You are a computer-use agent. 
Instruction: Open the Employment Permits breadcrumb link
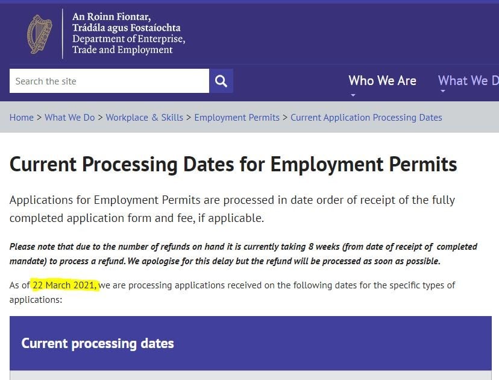pyautogui.click(x=237, y=117)
